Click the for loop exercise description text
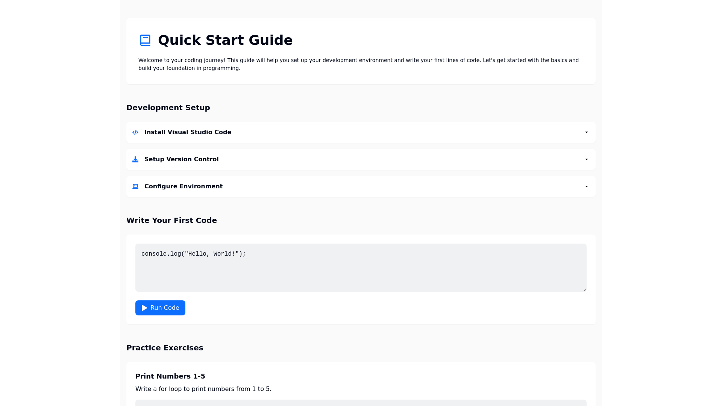 [203, 389]
